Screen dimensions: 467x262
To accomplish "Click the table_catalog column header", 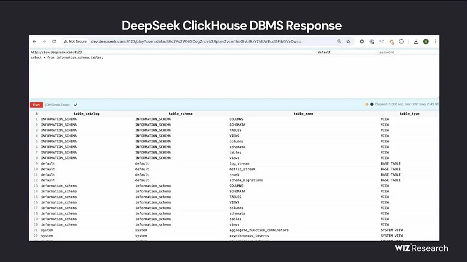I will (86, 113).
